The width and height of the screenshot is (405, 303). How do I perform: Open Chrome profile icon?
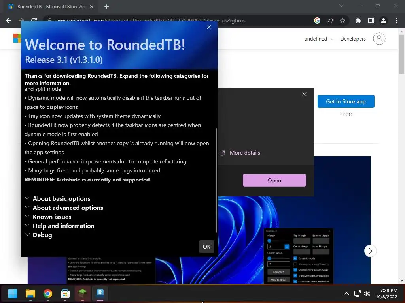pyautogui.click(x=384, y=21)
